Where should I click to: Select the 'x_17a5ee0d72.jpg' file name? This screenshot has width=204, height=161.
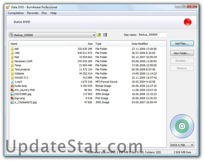26,102
